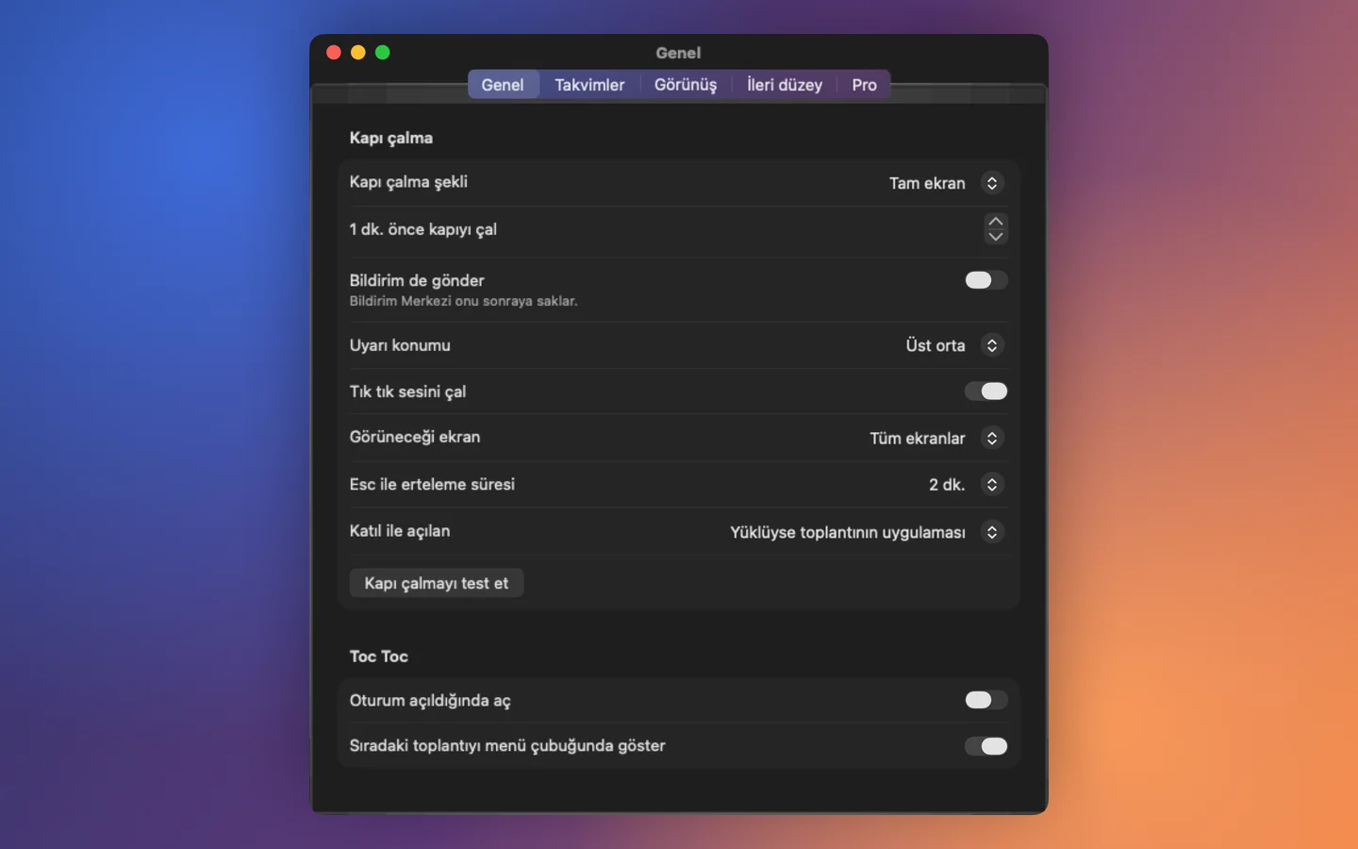The height and width of the screenshot is (849, 1358).
Task: Switch to the Takvimler tab
Action: click(x=589, y=85)
